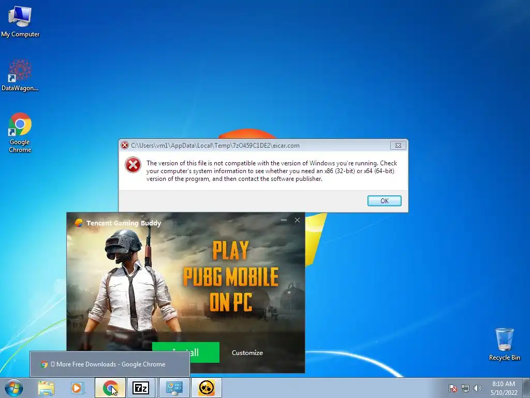Select the More Free Downloads Chrome preview
This screenshot has height=398, width=530.
[x=110, y=364]
